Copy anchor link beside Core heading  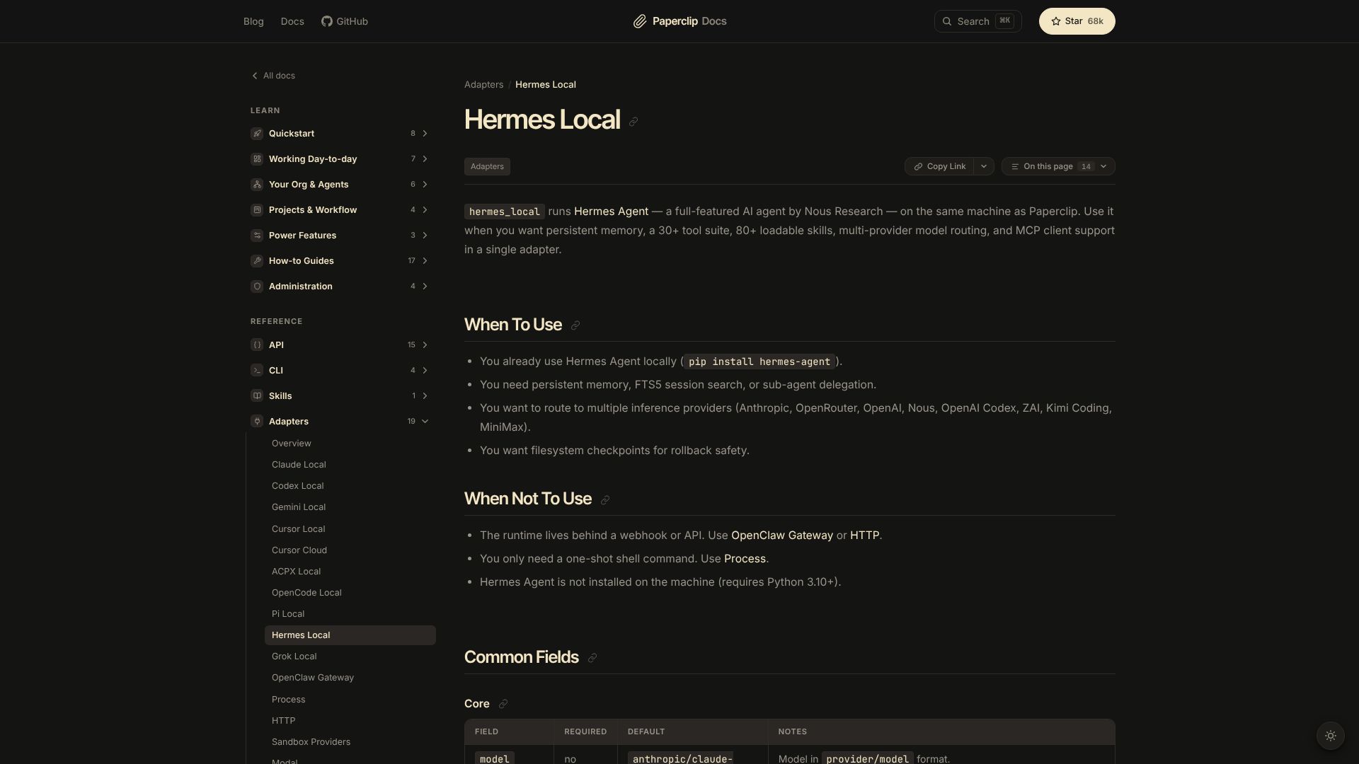point(503,704)
